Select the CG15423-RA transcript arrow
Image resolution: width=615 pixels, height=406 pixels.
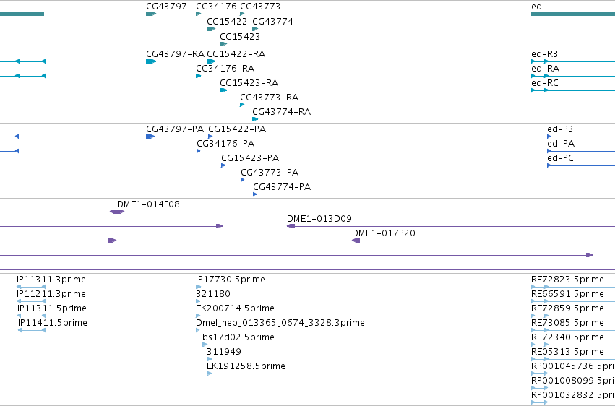point(223,90)
